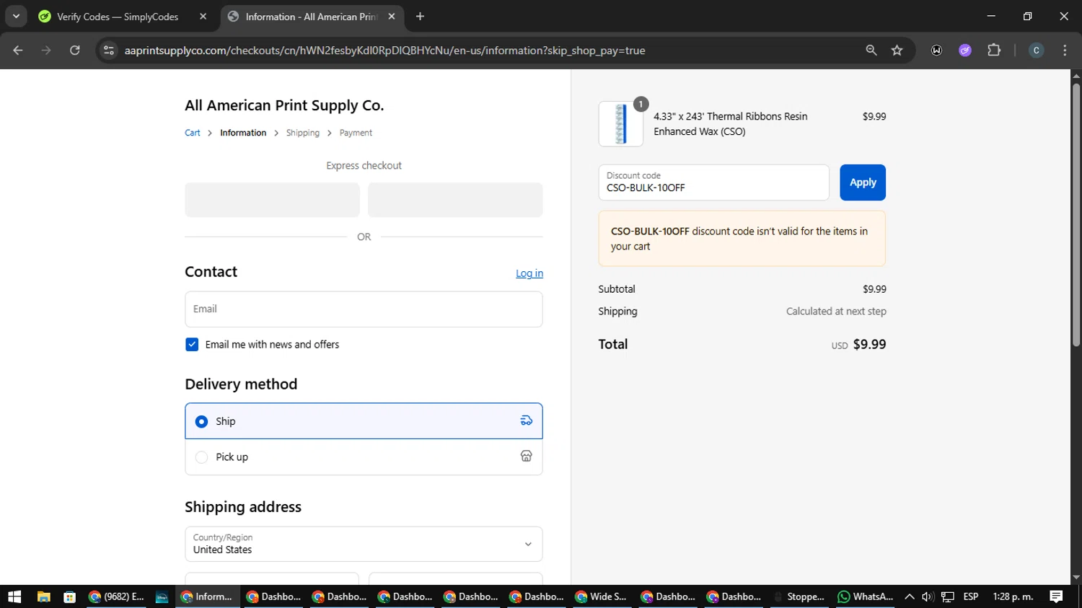The width and height of the screenshot is (1082, 608).
Task: Close the Information - All American Print tab
Action: [x=392, y=17]
